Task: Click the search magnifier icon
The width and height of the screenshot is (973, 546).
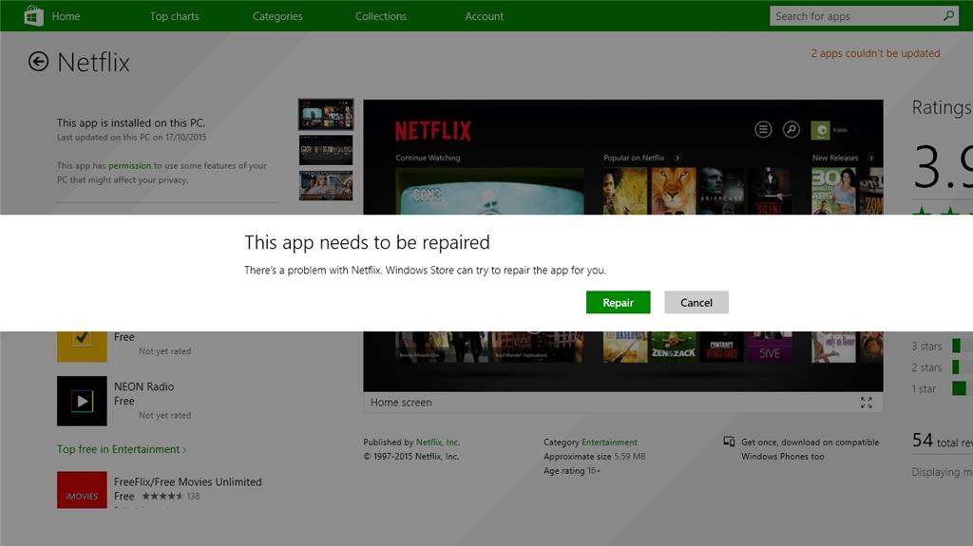Action: coord(948,15)
